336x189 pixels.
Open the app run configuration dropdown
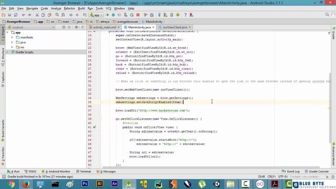tap(96, 15)
